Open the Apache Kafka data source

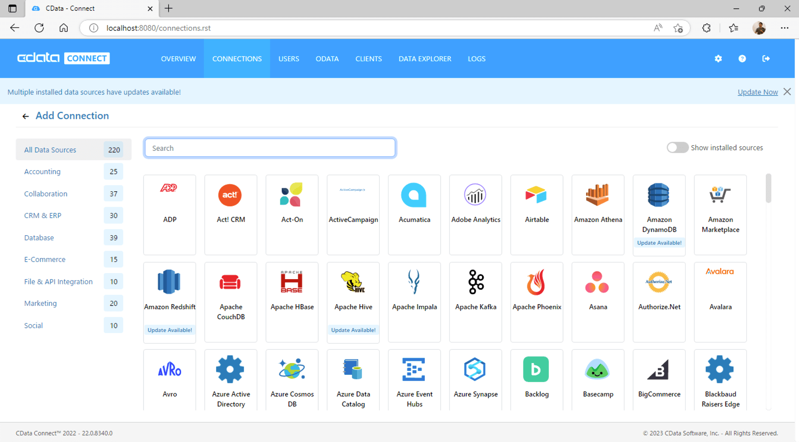pyautogui.click(x=476, y=302)
